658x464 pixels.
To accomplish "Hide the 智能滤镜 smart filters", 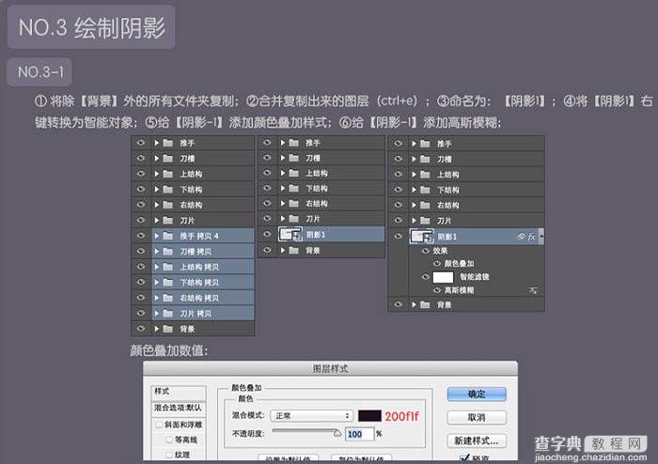I will [x=426, y=277].
